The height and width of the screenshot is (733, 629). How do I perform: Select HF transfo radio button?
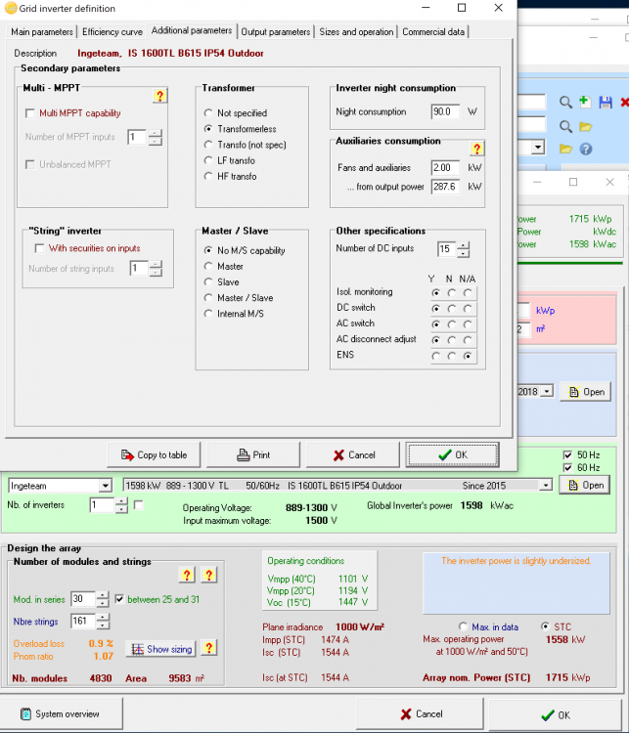pyautogui.click(x=208, y=176)
